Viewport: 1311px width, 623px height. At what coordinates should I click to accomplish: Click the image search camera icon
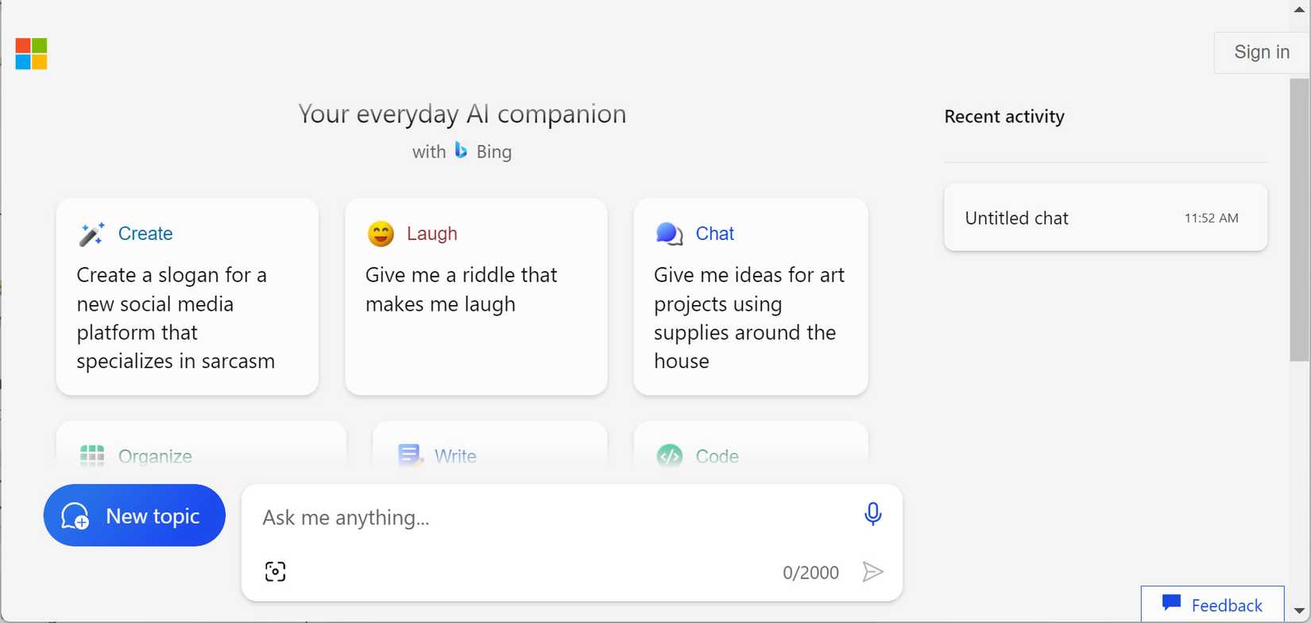[275, 571]
